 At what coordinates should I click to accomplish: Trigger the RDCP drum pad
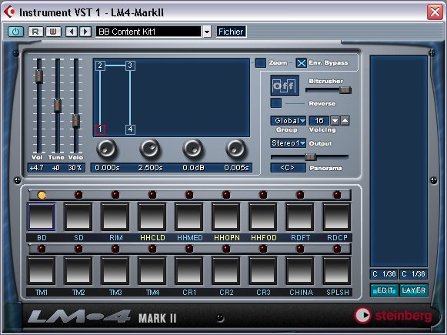click(337, 216)
